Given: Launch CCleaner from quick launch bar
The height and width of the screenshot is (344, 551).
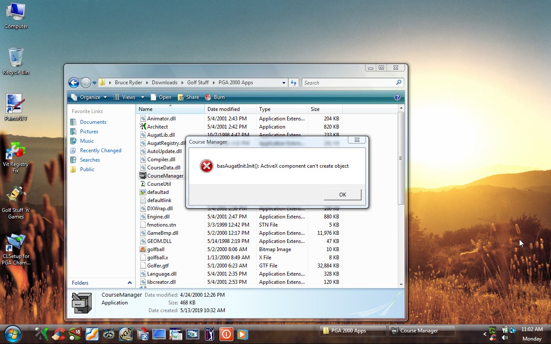Looking at the screenshot, I should click(59, 334).
